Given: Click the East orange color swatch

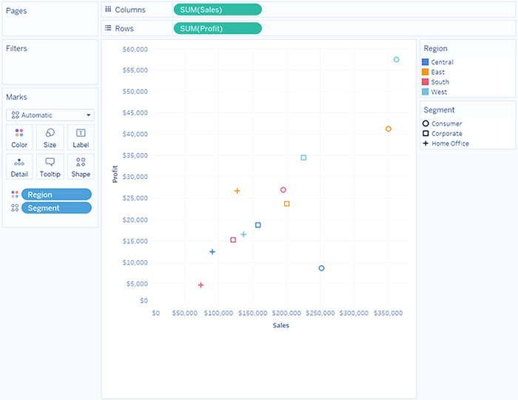Looking at the screenshot, I should pos(425,72).
